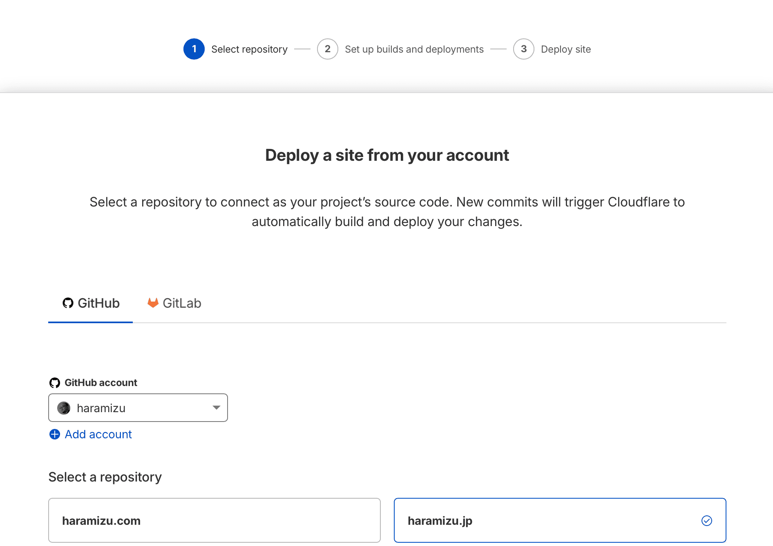773x546 pixels.
Task: Click the 'Add account' link
Action: (x=98, y=434)
